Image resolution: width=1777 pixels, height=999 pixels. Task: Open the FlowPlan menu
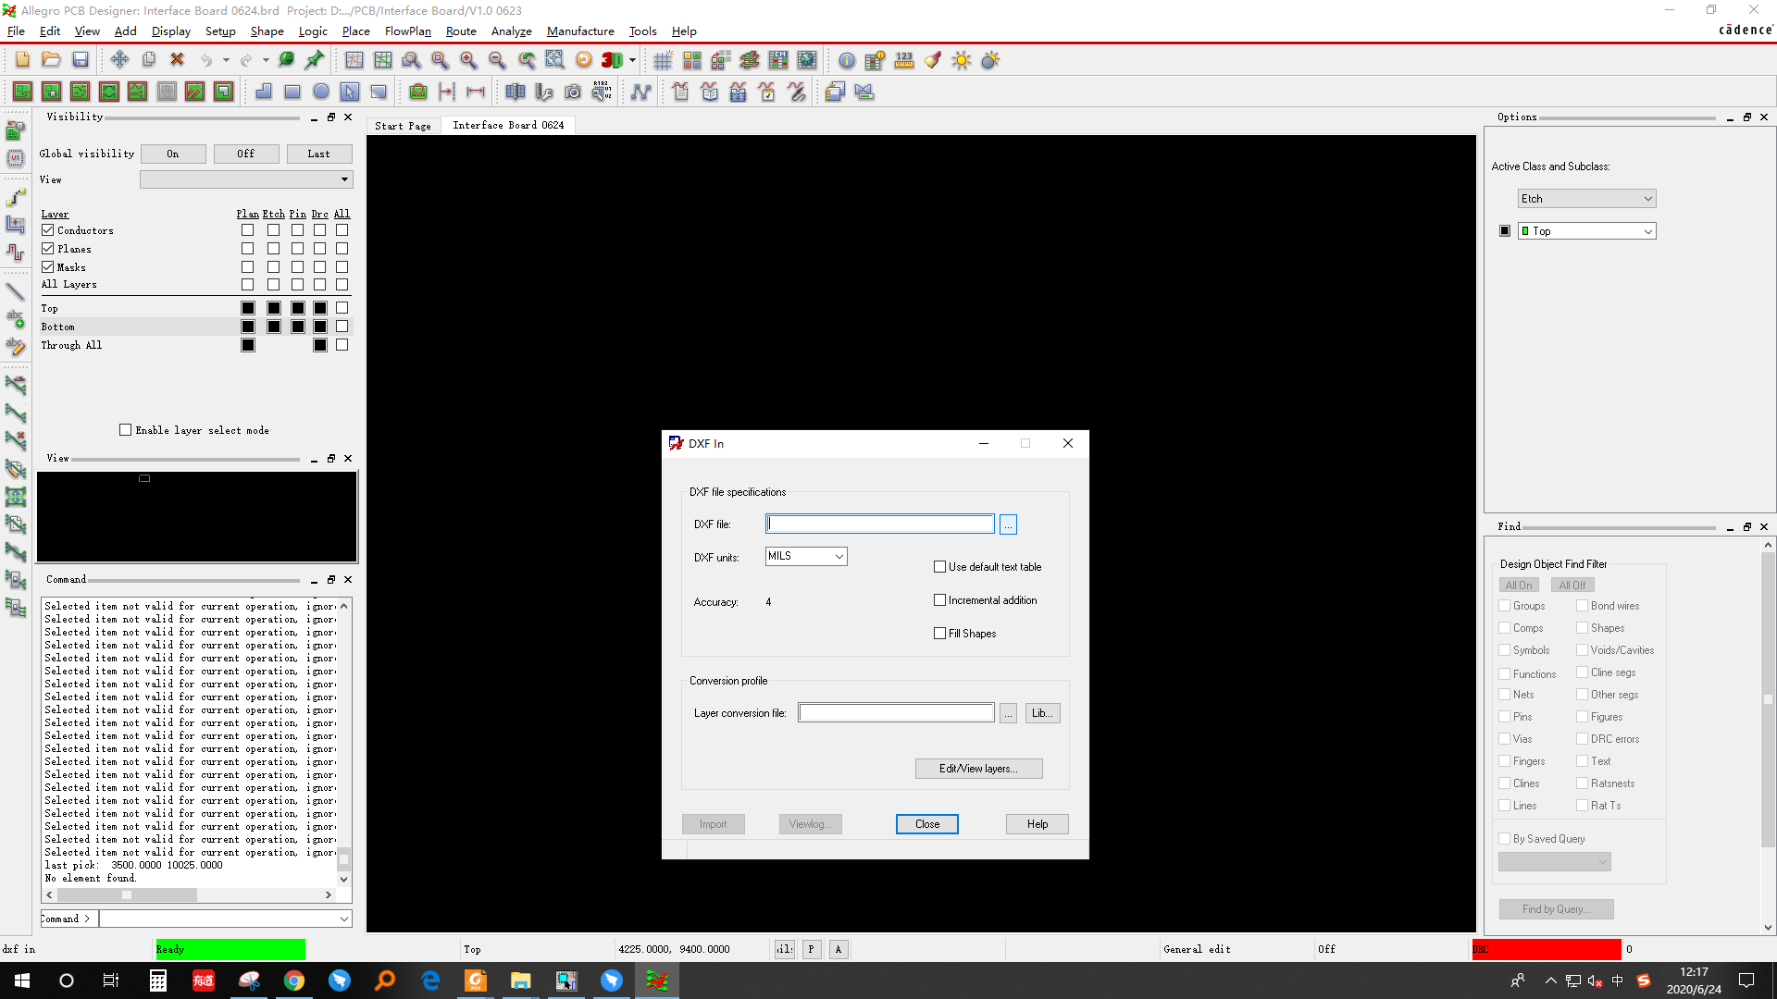[408, 31]
